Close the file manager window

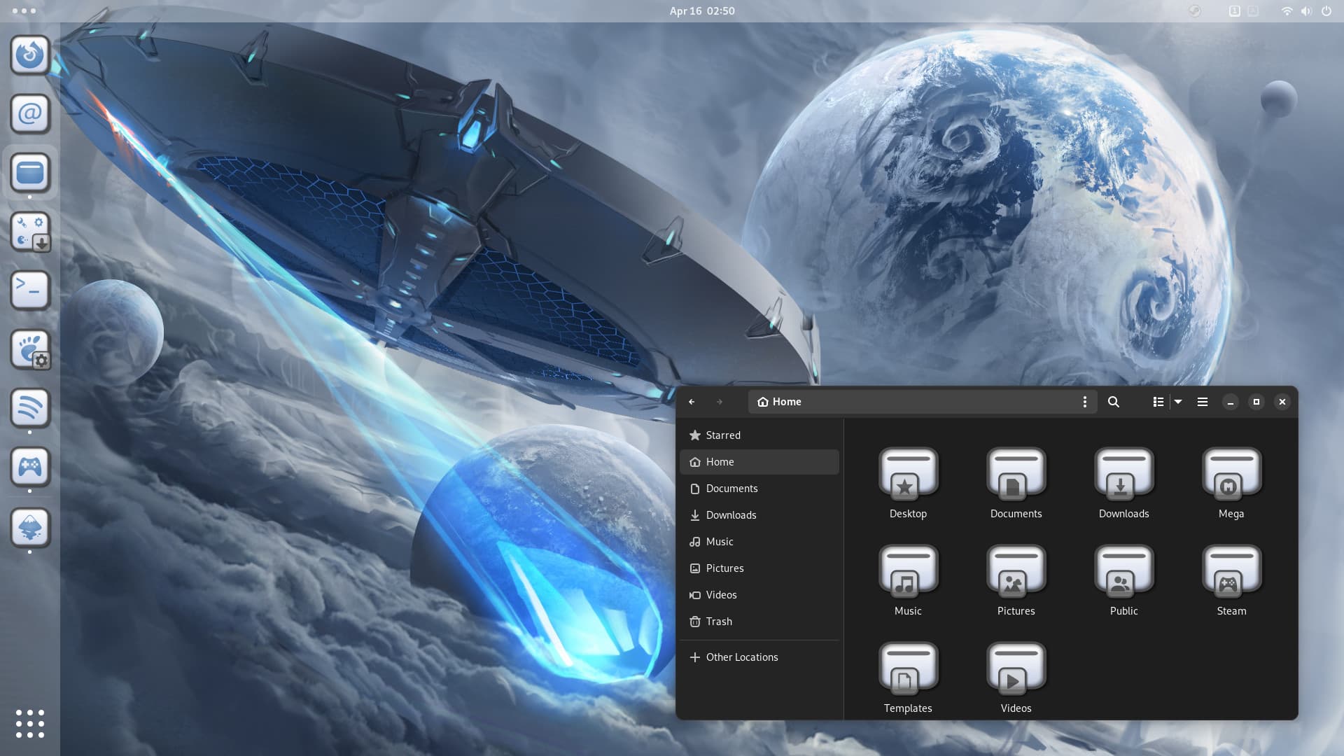1282,402
